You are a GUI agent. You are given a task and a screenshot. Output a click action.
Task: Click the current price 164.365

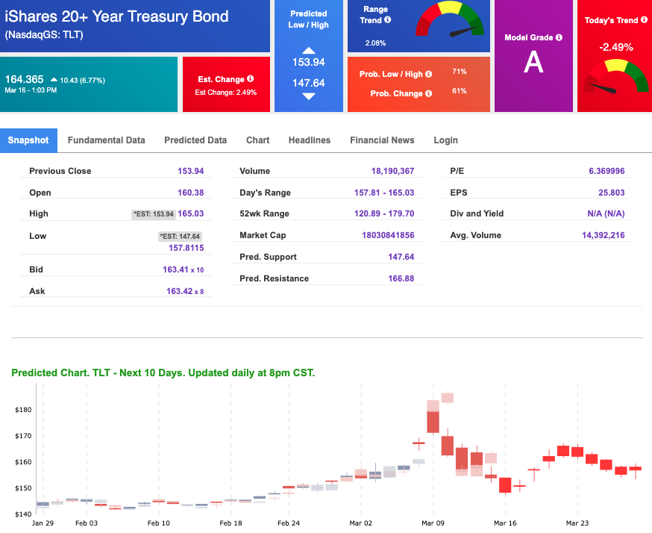pos(24,79)
